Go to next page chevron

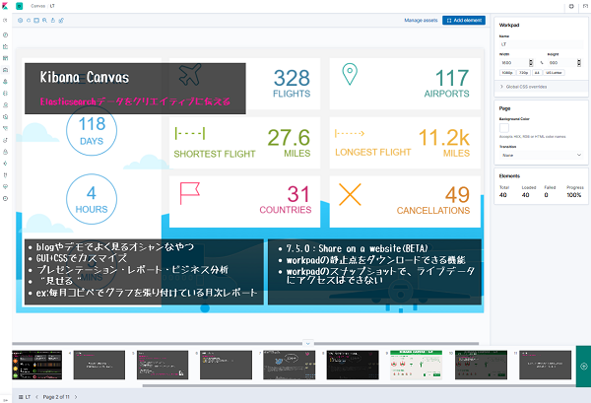click(x=76, y=397)
